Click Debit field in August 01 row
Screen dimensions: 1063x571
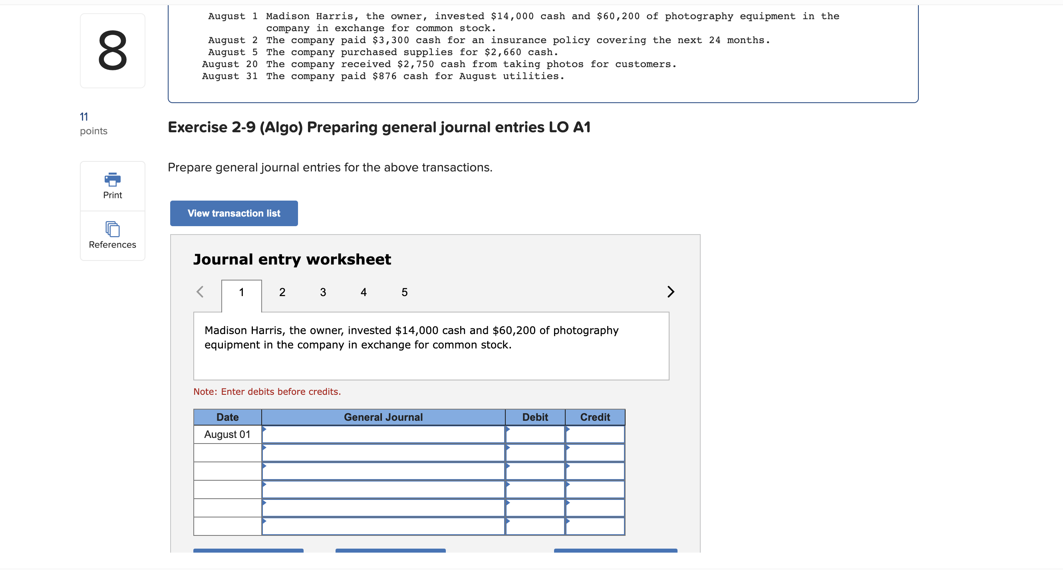(535, 434)
